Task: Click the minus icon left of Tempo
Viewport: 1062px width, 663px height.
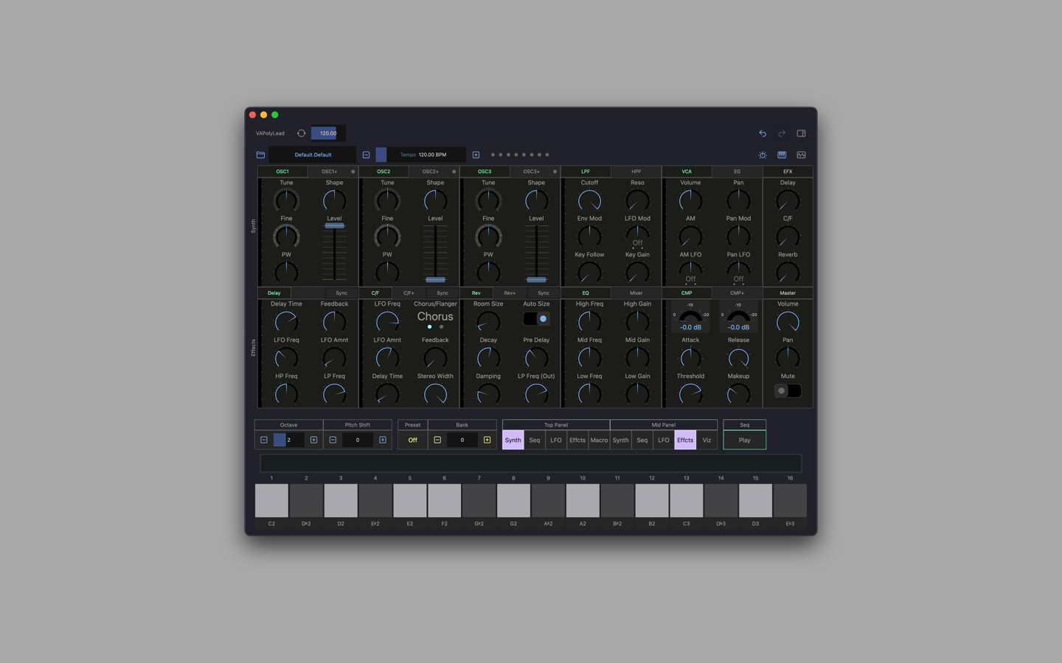Action: coord(366,155)
